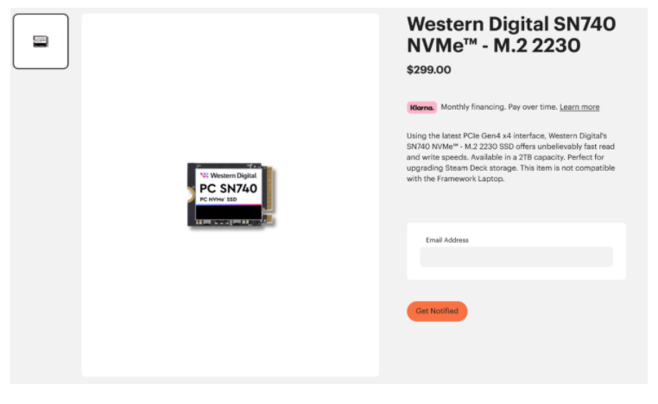Image resolution: width=658 pixels, height=404 pixels.
Task: Focus the Email Address input field
Action: point(516,256)
